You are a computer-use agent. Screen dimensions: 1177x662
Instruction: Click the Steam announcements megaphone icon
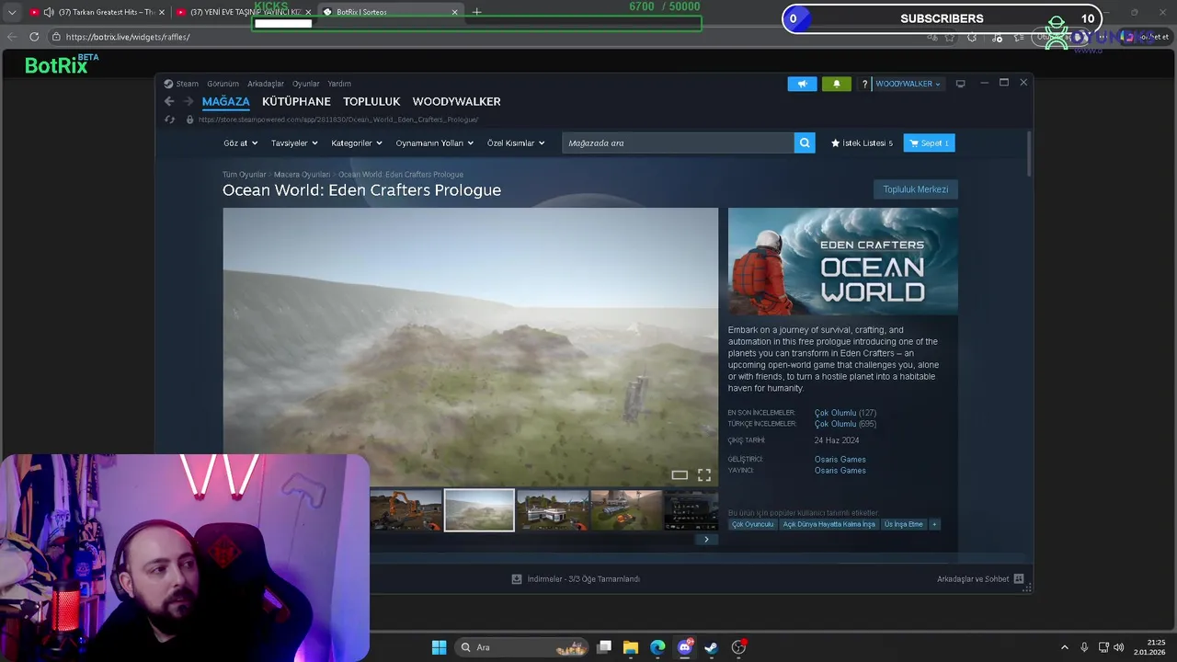[802, 84]
